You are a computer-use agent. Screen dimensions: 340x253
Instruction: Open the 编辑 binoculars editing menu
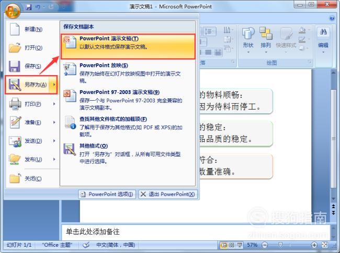coord(323,40)
